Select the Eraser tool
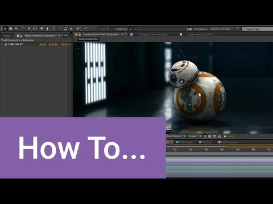 pos(71,29)
